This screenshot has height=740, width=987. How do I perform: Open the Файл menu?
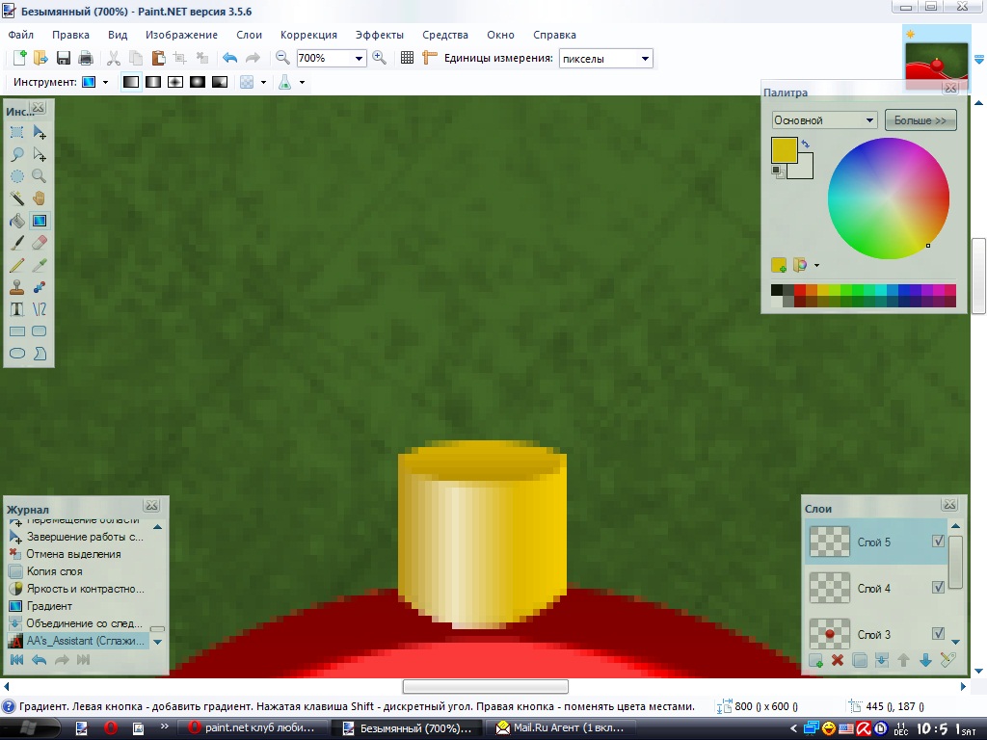[21, 35]
